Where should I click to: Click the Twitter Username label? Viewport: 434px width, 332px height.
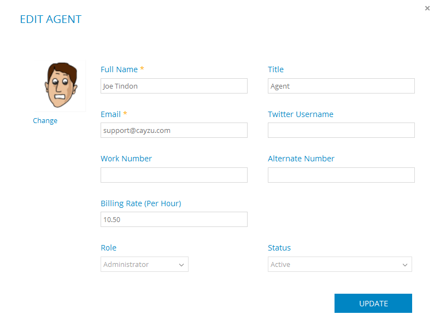tap(301, 114)
